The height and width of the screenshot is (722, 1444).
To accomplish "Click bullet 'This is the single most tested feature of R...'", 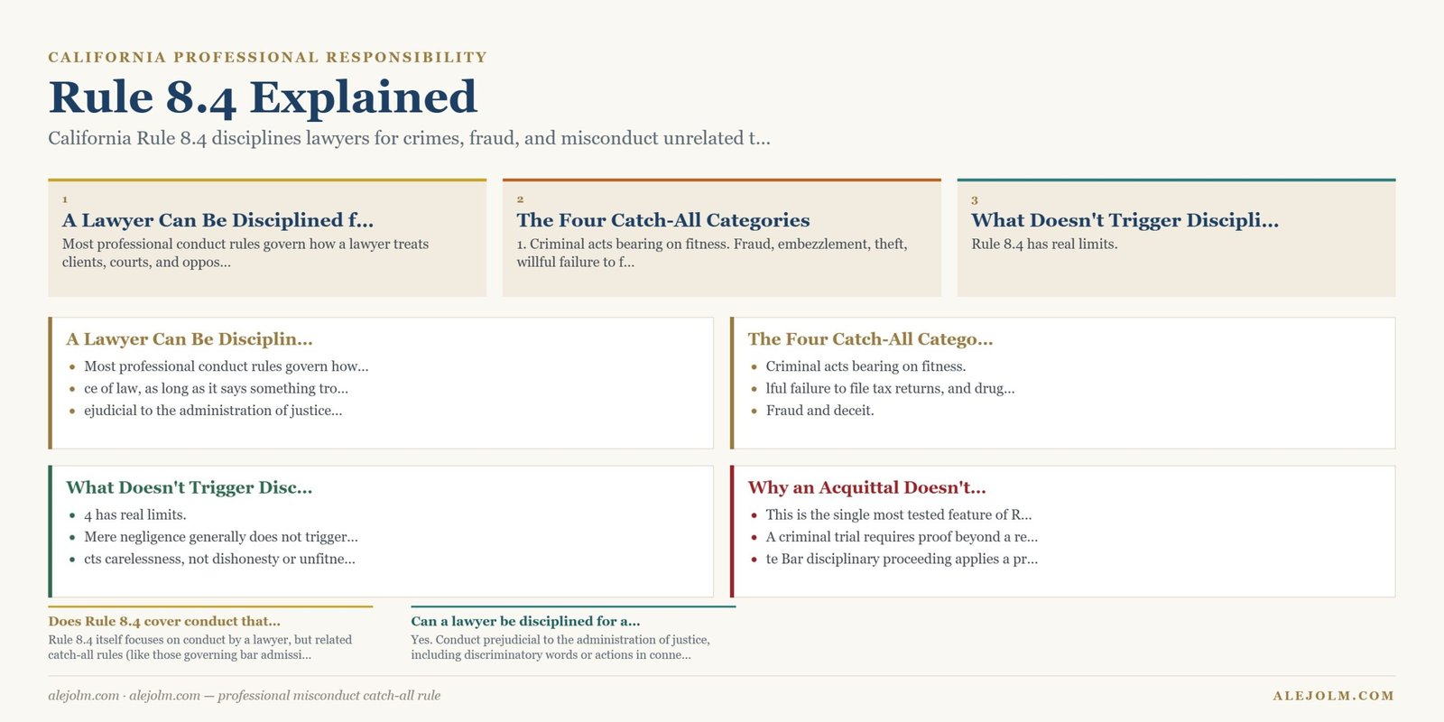I will pos(899,514).
